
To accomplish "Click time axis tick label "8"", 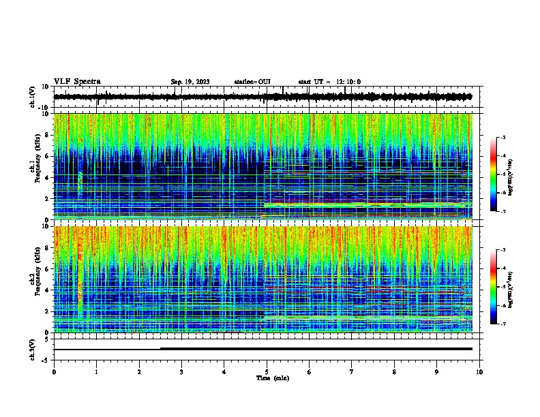I will click(394, 372).
